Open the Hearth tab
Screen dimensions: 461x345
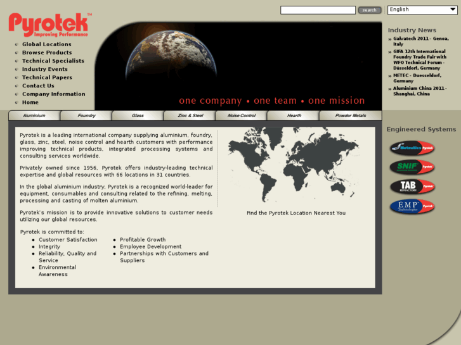[x=294, y=115]
